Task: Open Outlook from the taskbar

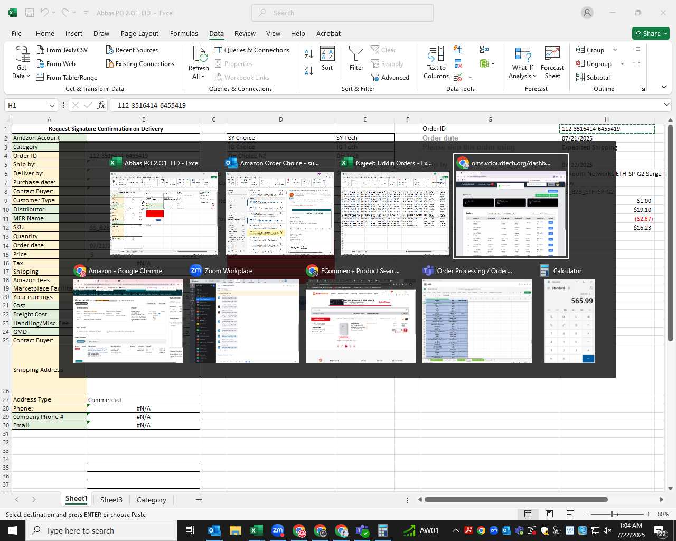Action: 214,530
